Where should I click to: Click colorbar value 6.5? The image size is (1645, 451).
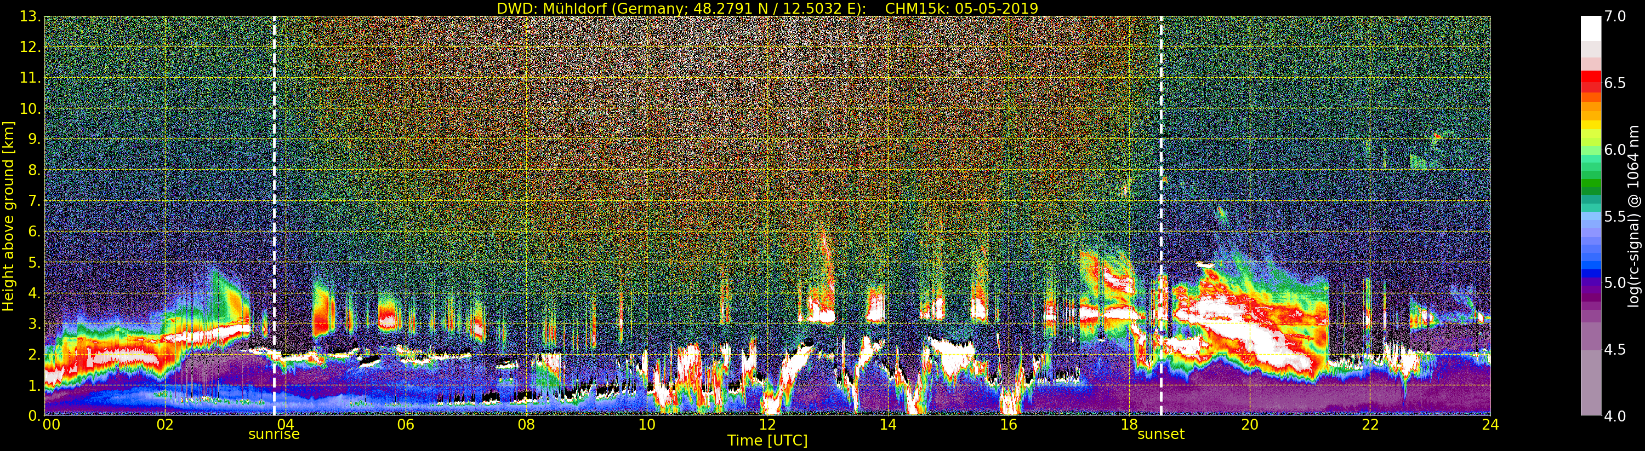click(x=1615, y=83)
